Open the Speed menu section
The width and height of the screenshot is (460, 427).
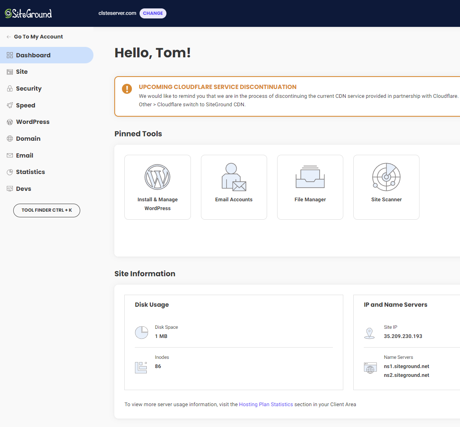click(x=26, y=105)
